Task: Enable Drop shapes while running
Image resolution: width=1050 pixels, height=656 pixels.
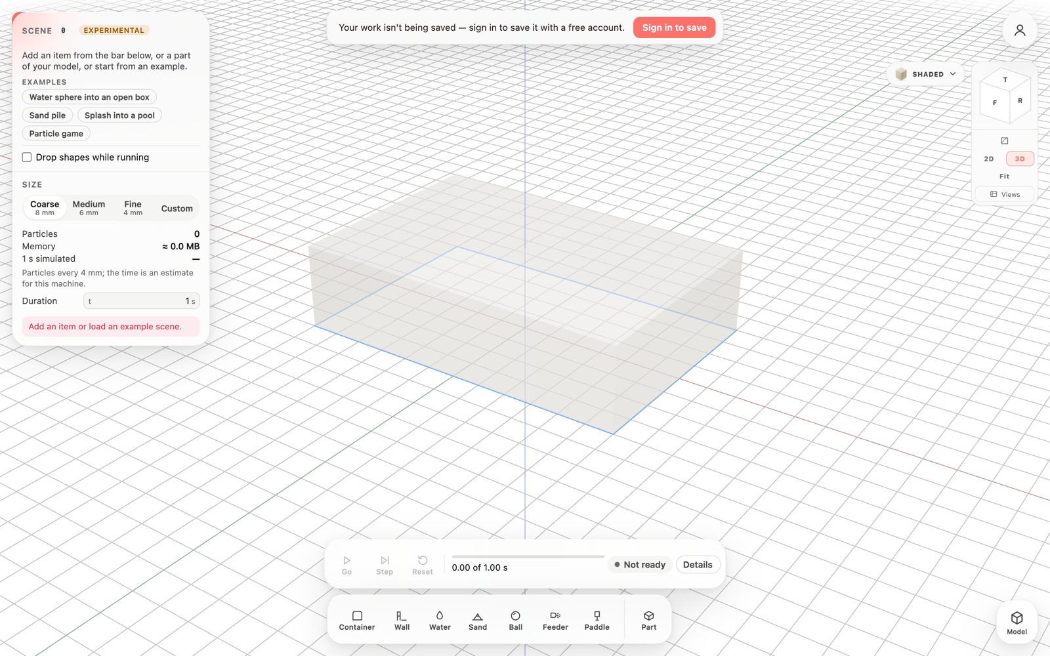Action: (x=27, y=157)
